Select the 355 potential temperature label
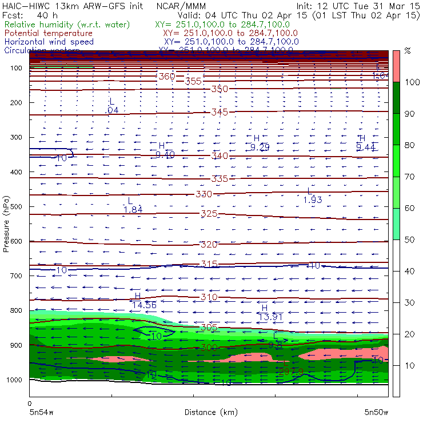Viewport: 423px width, 423px height. click(x=193, y=81)
